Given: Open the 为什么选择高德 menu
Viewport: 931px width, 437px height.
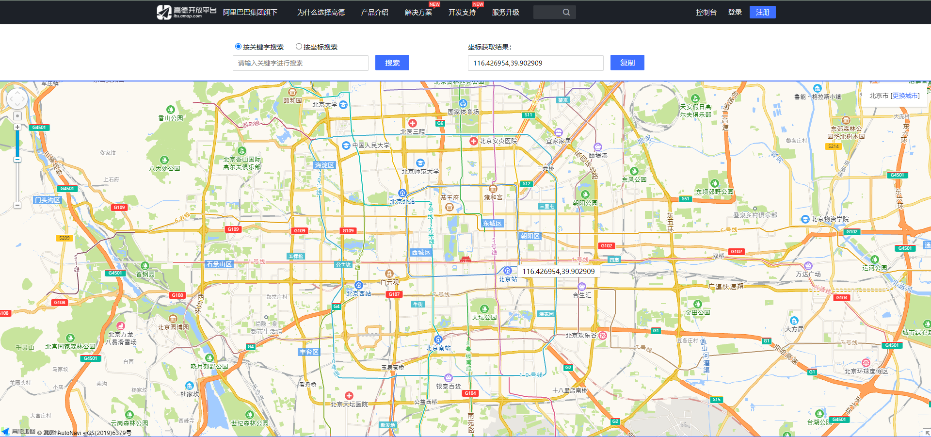Looking at the screenshot, I should coord(321,12).
